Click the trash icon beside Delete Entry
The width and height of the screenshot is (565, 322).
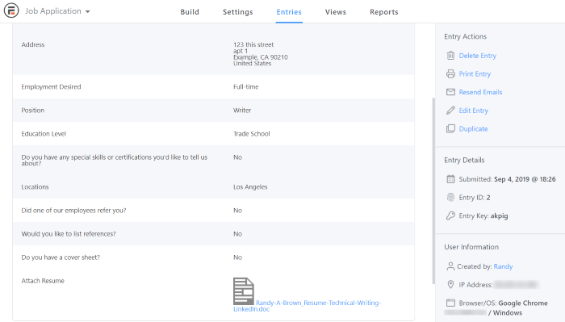tap(450, 56)
